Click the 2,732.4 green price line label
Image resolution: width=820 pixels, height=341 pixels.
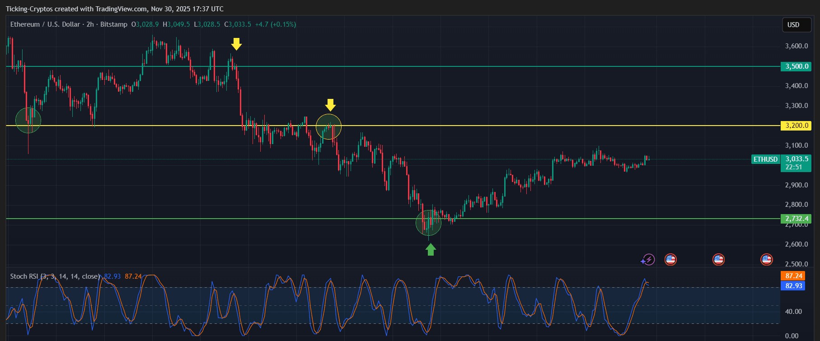coord(796,219)
